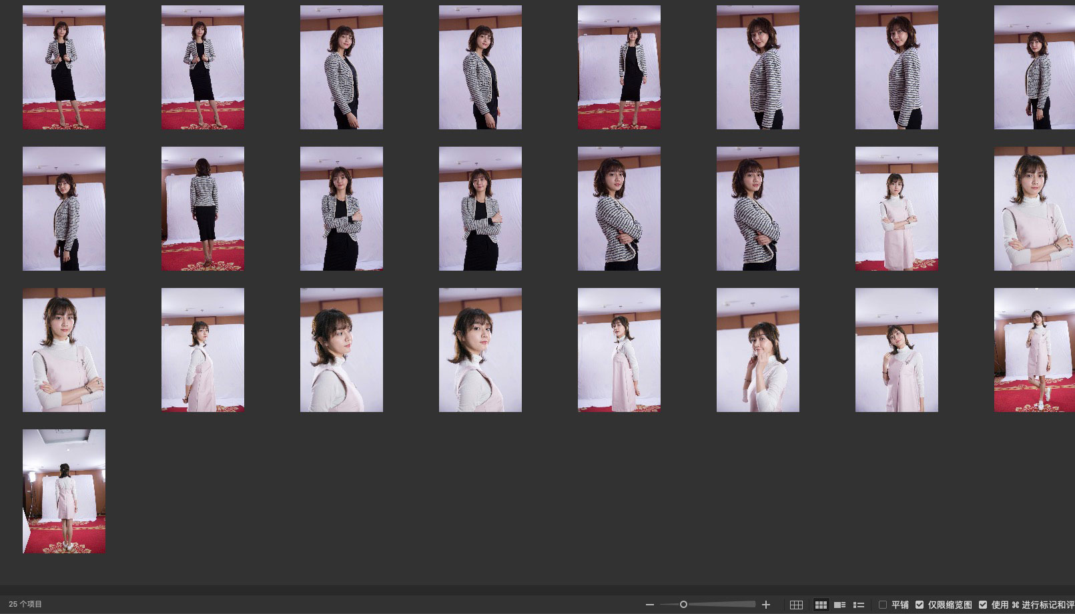Select the finger-on-chin pose photo
This screenshot has width=1075, height=614.
[758, 350]
